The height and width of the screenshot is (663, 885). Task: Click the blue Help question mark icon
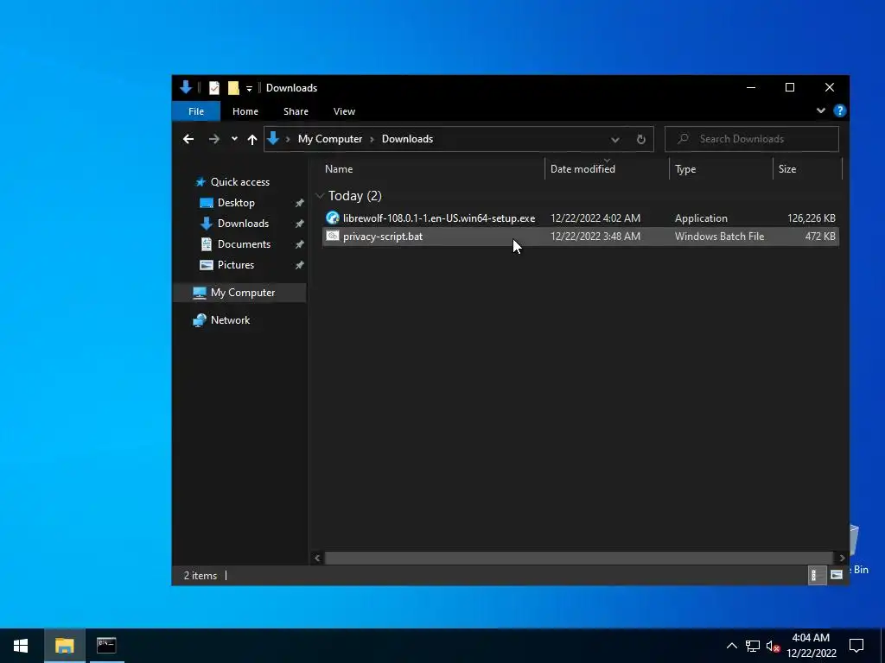(839, 110)
